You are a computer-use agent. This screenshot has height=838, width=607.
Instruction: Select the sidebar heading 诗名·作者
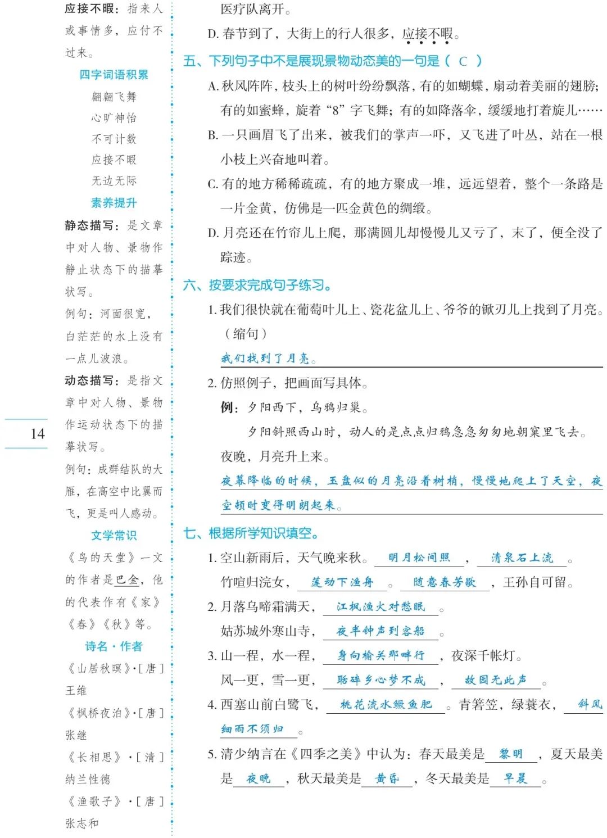114,646
